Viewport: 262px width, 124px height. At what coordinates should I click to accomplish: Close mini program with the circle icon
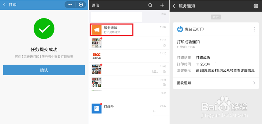click(x=81, y=5)
